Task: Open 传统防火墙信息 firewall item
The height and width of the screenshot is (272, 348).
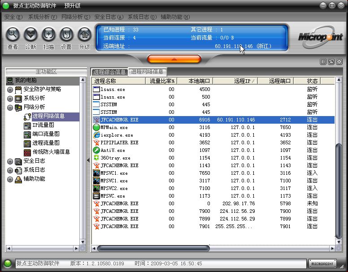Action: click(x=51, y=152)
